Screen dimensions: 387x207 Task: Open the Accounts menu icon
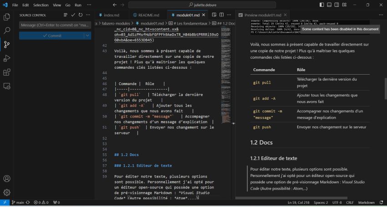(7, 178)
